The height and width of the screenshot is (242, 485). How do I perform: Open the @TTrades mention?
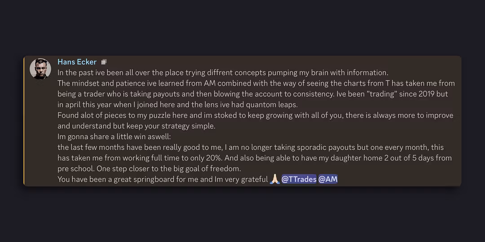click(299, 179)
